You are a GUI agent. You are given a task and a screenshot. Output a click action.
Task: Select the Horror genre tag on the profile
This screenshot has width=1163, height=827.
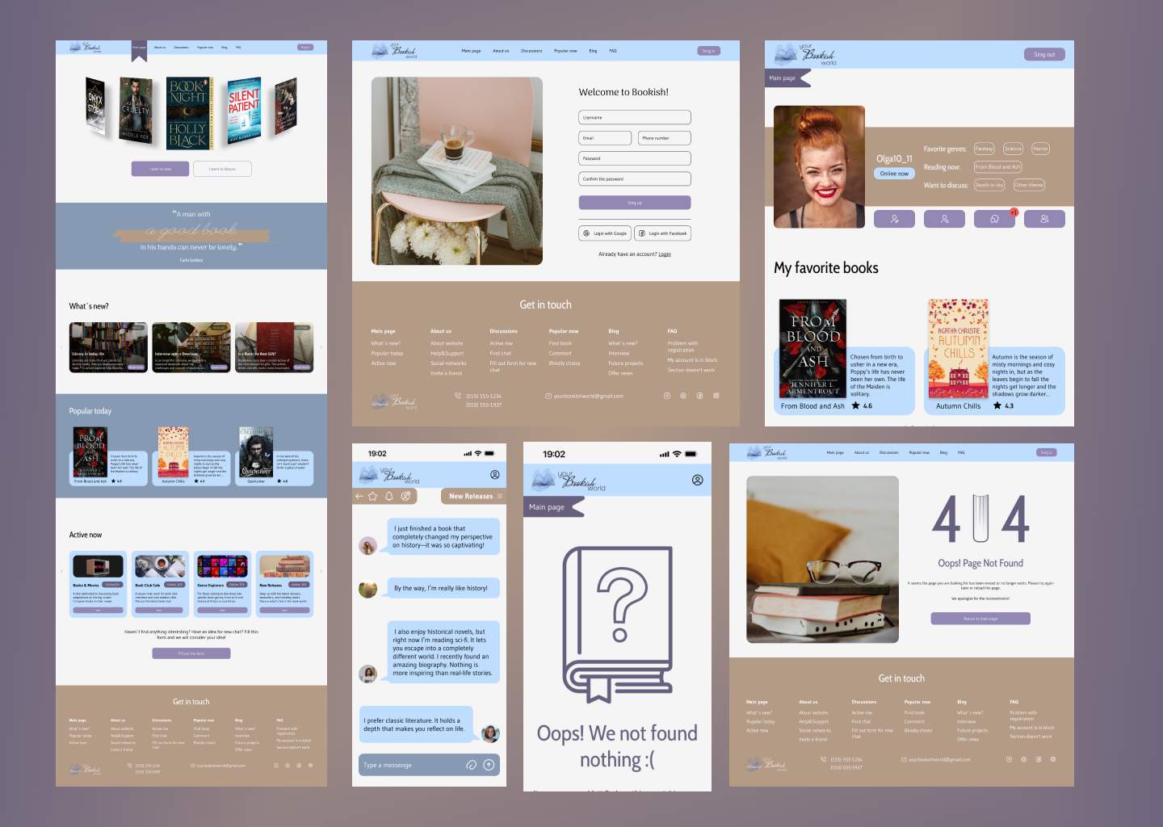(x=1040, y=149)
